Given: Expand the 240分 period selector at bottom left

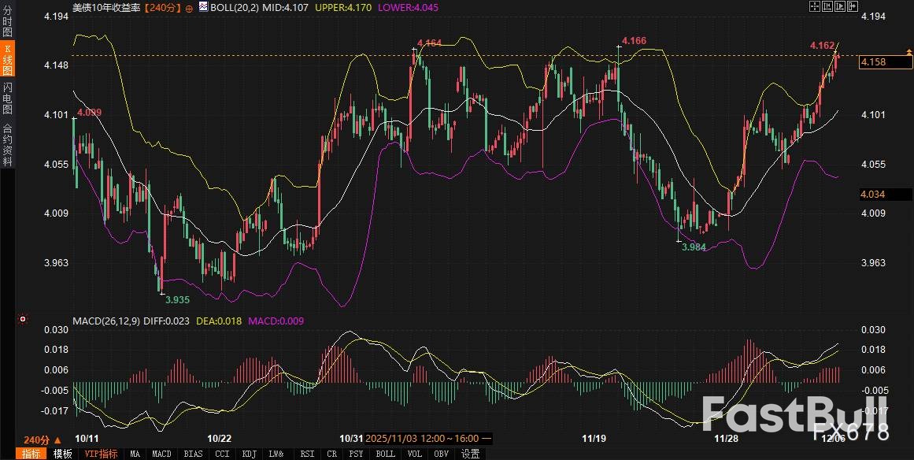Looking at the screenshot, I should pos(39,440).
